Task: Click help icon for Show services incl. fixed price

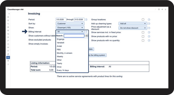Action: point(149,32)
